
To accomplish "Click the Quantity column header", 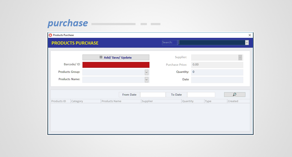I will tap(193, 101).
